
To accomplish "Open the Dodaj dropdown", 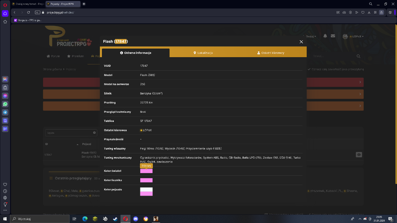I will [x=311, y=37].
